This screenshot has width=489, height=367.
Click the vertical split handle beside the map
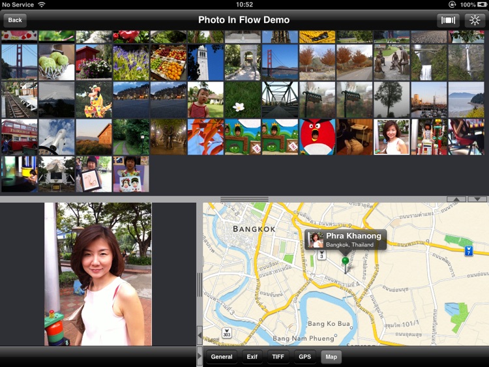point(200,284)
